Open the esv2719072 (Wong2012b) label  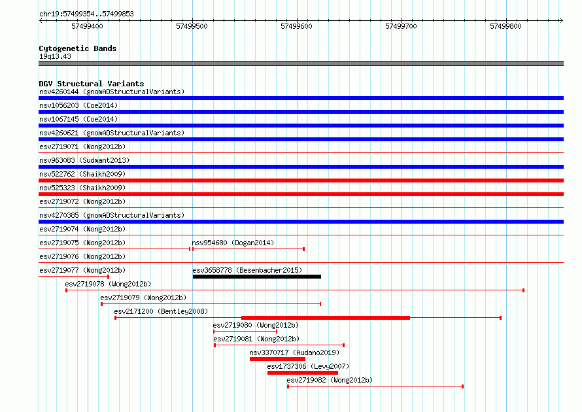82,201
